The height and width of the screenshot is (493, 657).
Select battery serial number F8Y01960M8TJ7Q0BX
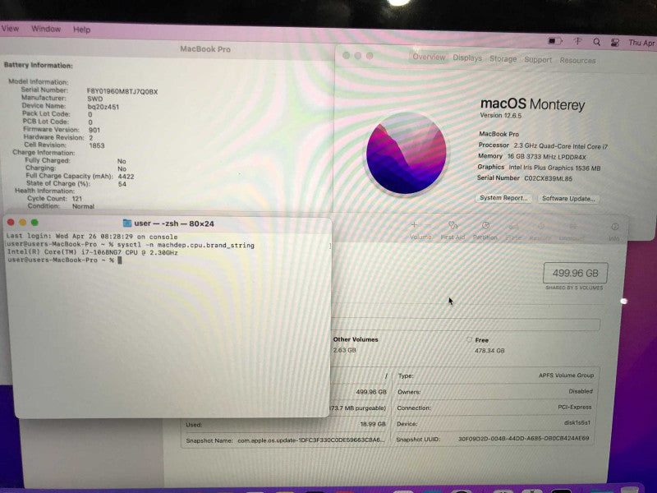point(122,91)
